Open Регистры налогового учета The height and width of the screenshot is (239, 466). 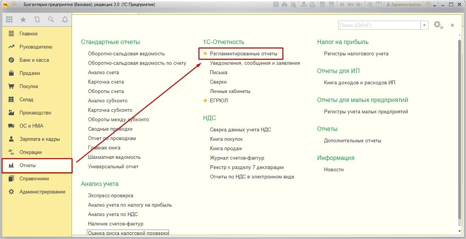pyautogui.click(x=356, y=53)
